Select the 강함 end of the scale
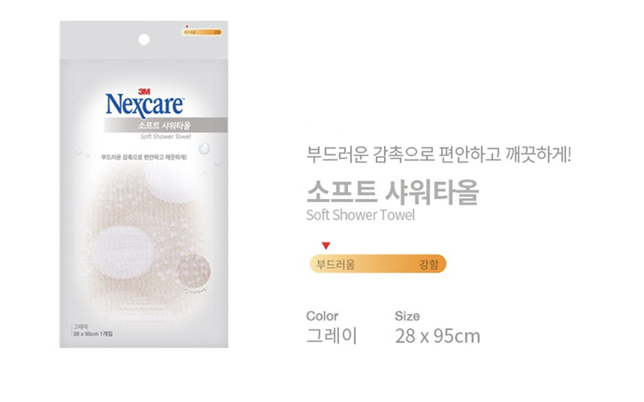The image size is (644, 402). tap(429, 264)
